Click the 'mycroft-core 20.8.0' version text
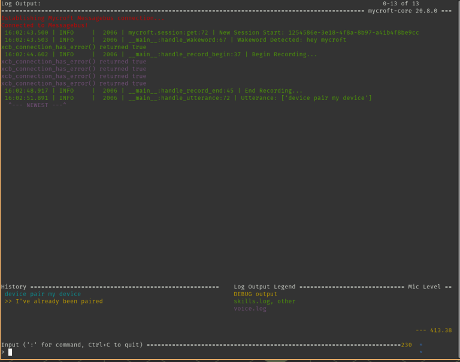 tap(402, 11)
